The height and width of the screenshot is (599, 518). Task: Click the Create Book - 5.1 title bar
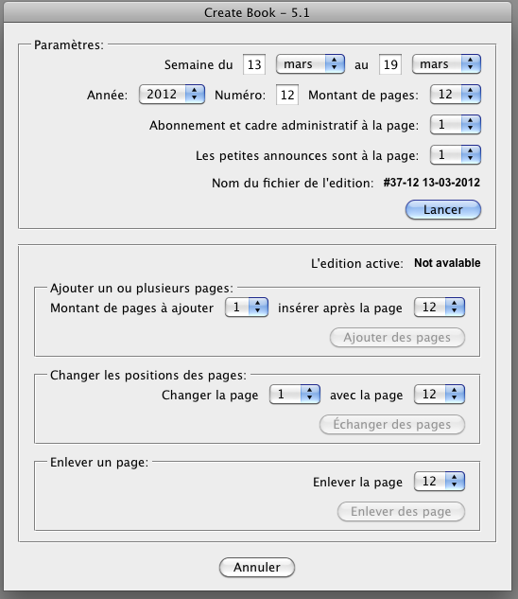coord(257,12)
